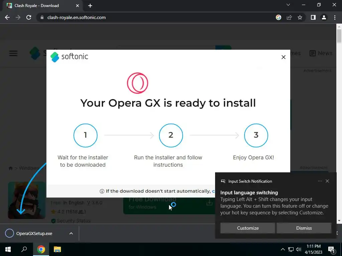Click the Clash Royale app thumbnail
Image resolution: width=342 pixels, height=256 pixels.
point(27,200)
